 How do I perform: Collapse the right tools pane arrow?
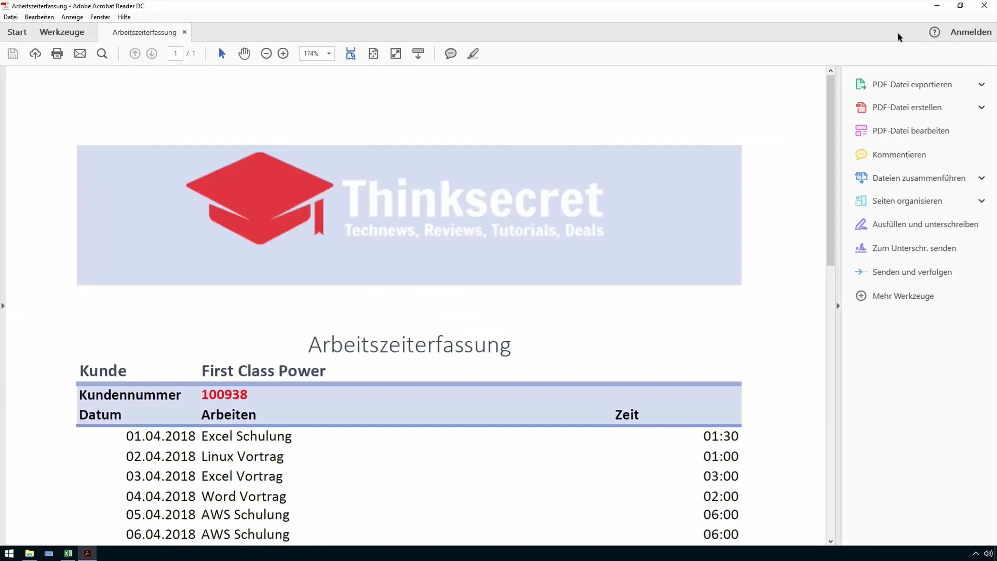pos(838,306)
